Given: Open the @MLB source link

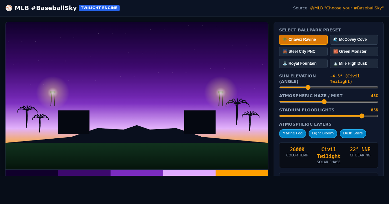Looking at the screenshot, I should [347, 8].
